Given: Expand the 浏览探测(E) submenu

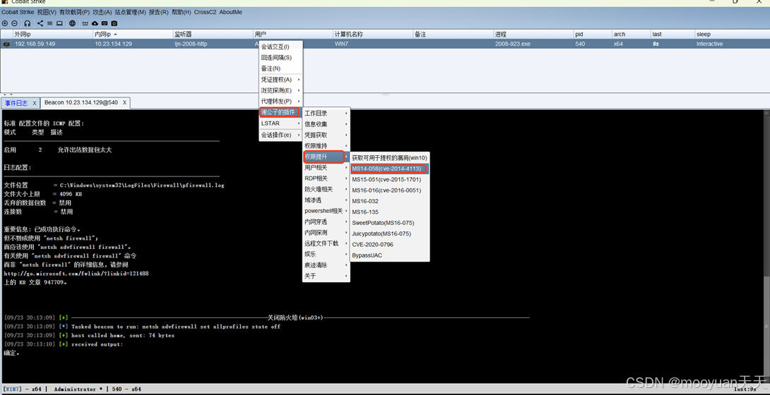Looking at the screenshot, I should click(x=281, y=90).
